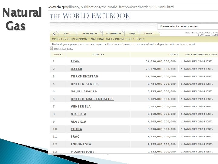The width and height of the screenshot is (218, 164).
Task: Click Algeria's value 4,505,000,000,000
Action: [x=162, y=121]
